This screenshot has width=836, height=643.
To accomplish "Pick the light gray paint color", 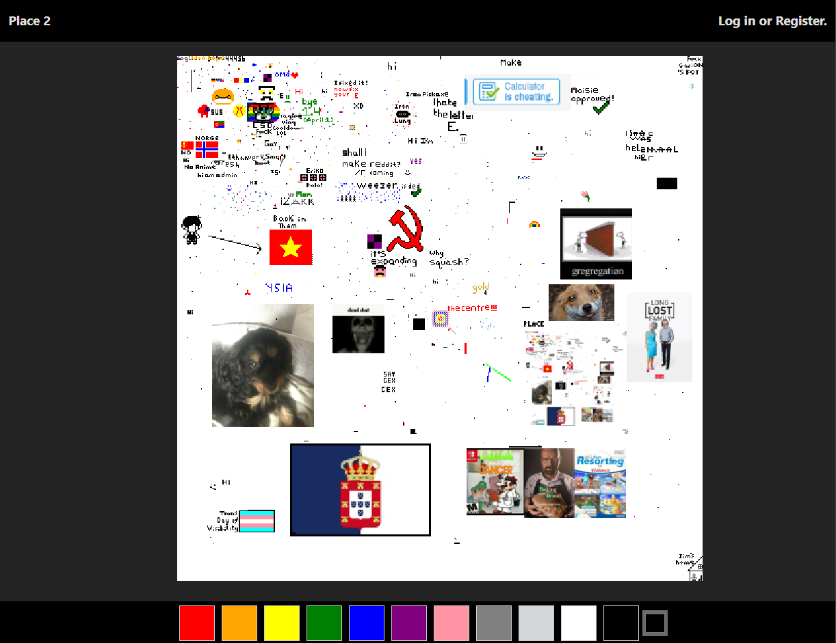I will pos(536,623).
